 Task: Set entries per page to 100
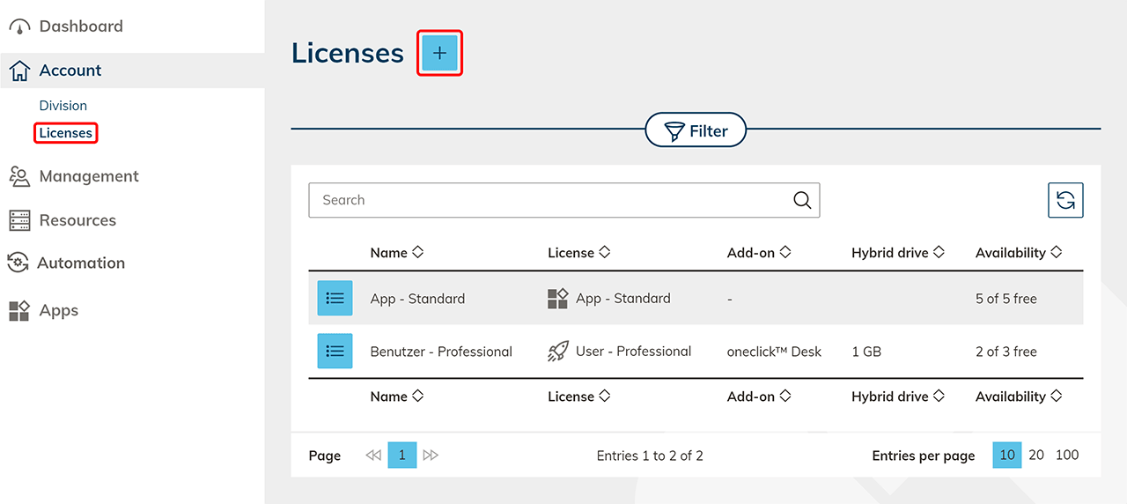coord(1067,455)
